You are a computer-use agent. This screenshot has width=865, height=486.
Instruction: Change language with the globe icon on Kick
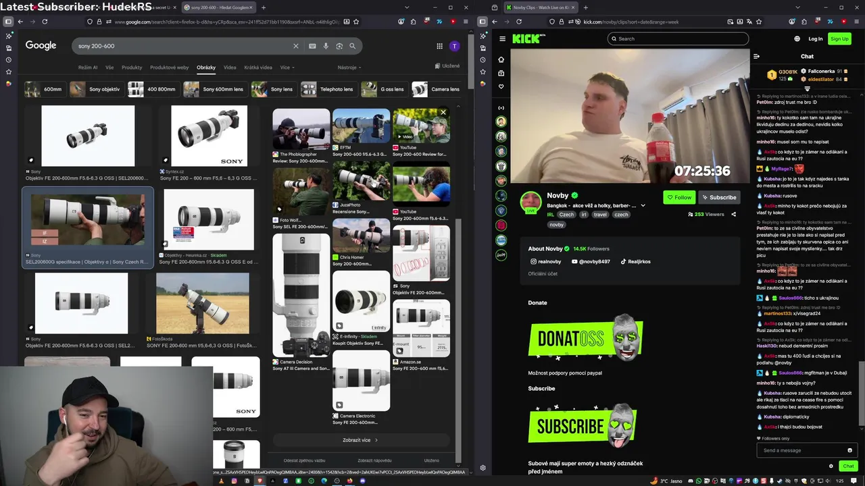point(797,38)
